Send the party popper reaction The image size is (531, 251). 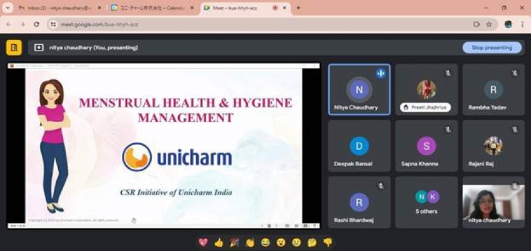click(x=234, y=242)
